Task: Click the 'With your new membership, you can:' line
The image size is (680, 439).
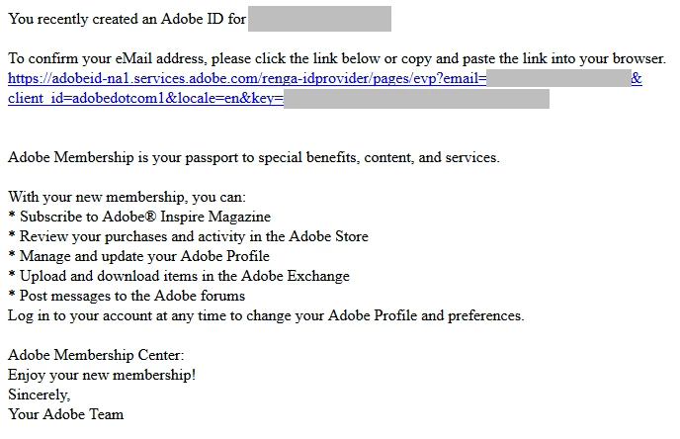Action: (x=127, y=197)
